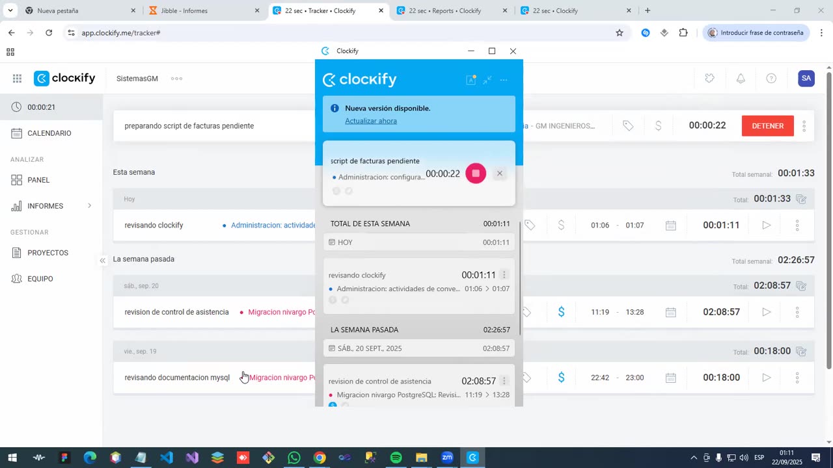
Task: Open options for revision de control de asistencia in popup
Action: [504, 381]
